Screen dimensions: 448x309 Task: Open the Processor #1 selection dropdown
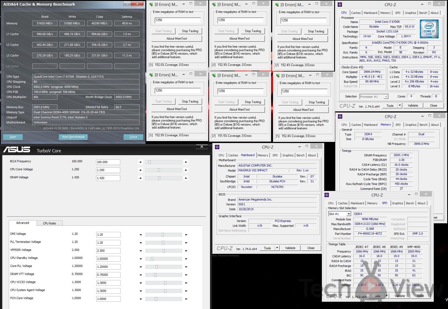coord(386,96)
